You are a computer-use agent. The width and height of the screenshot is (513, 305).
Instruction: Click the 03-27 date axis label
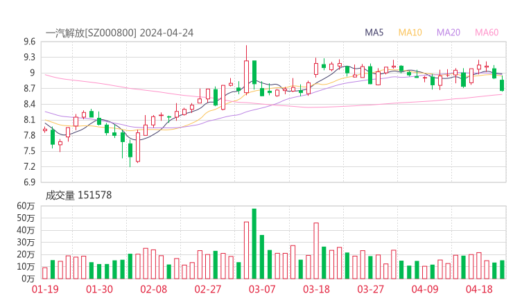pyautogui.click(x=370, y=289)
